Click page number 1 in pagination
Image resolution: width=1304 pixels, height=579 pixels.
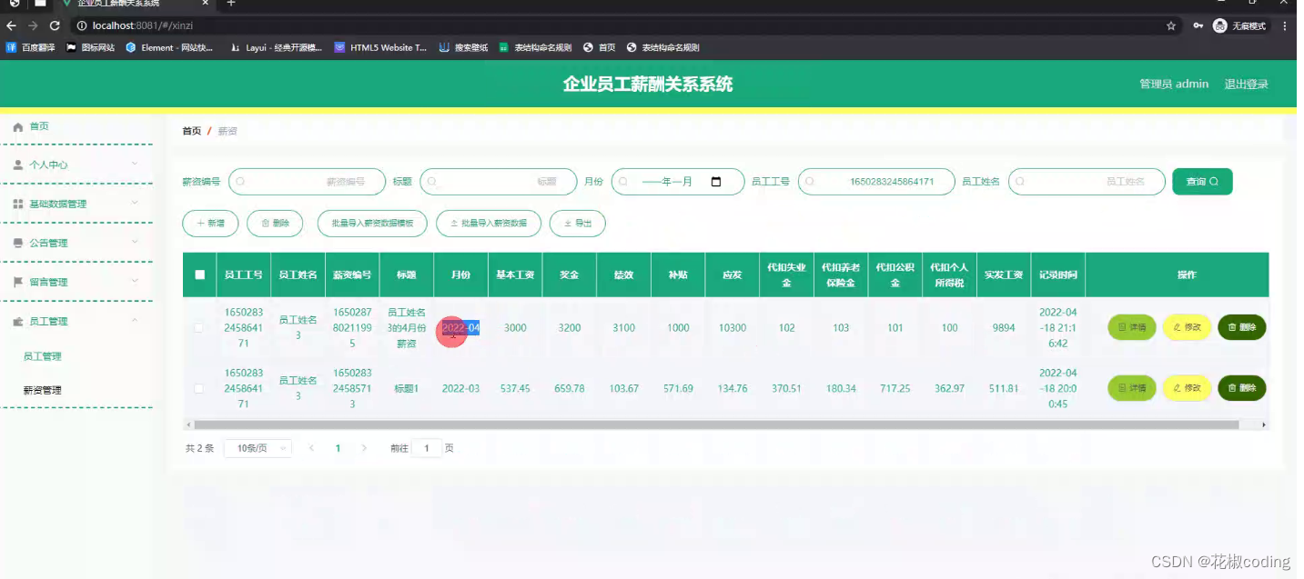(x=338, y=448)
